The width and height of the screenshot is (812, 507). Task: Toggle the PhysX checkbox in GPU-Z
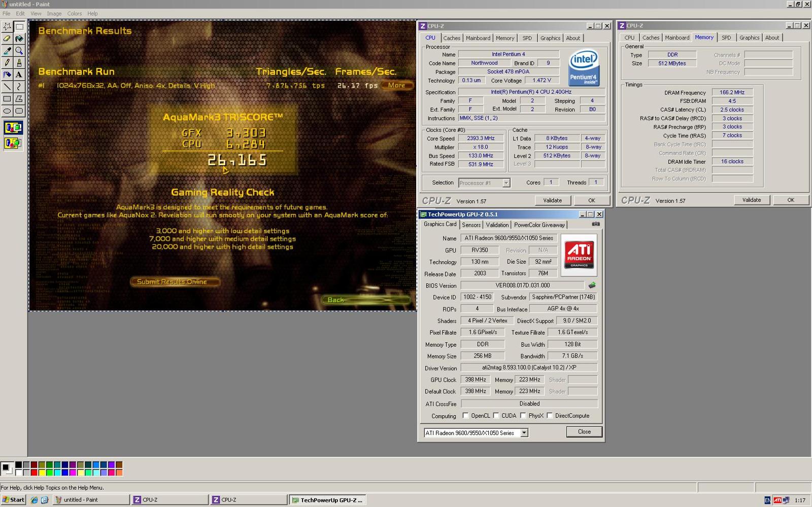(523, 416)
